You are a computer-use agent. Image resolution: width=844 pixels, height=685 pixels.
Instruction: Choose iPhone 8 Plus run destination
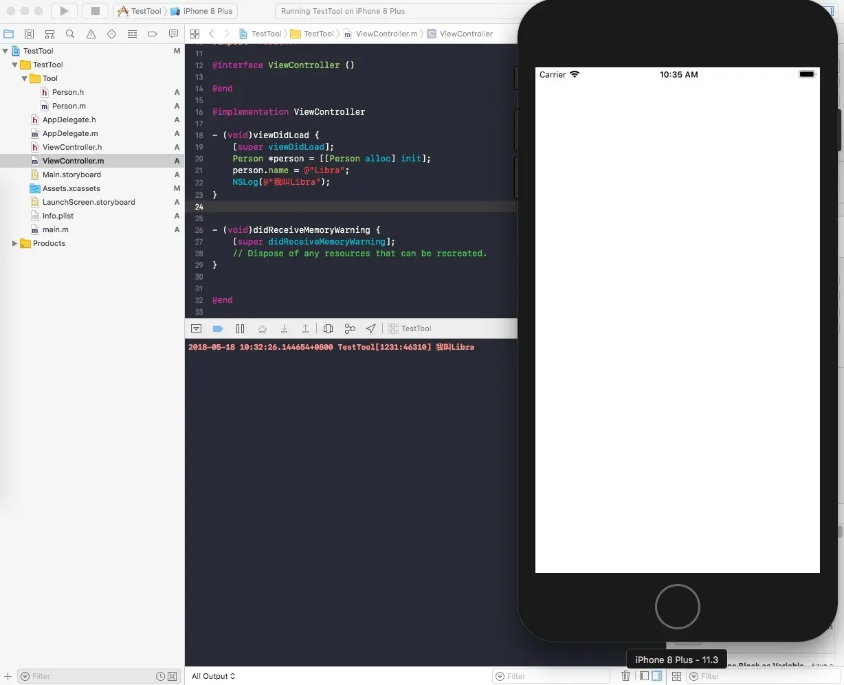[201, 11]
